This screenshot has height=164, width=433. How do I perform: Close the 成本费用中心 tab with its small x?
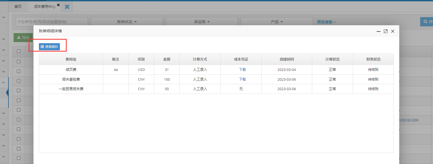tap(58, 5)
